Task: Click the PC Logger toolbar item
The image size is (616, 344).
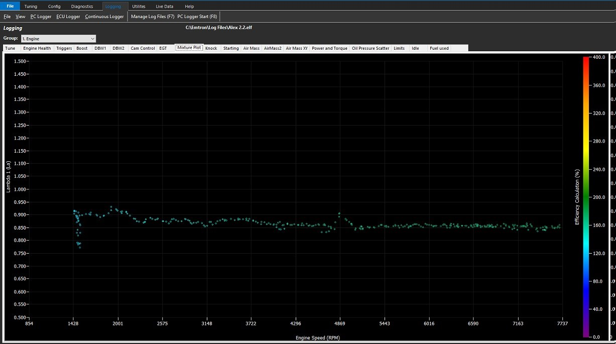Action: pos(41,17)
